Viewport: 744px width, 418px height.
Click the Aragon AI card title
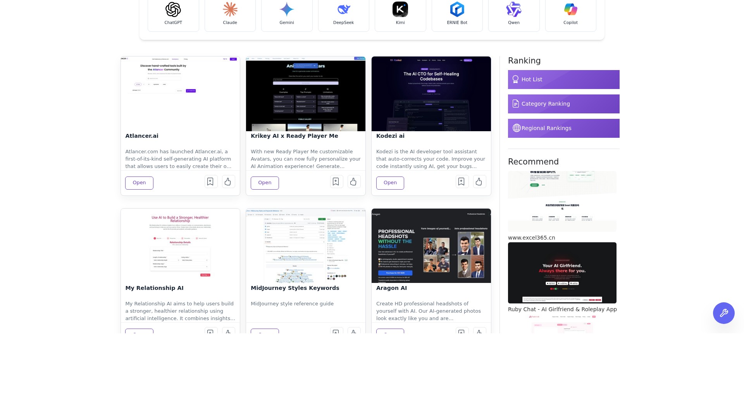391,288
